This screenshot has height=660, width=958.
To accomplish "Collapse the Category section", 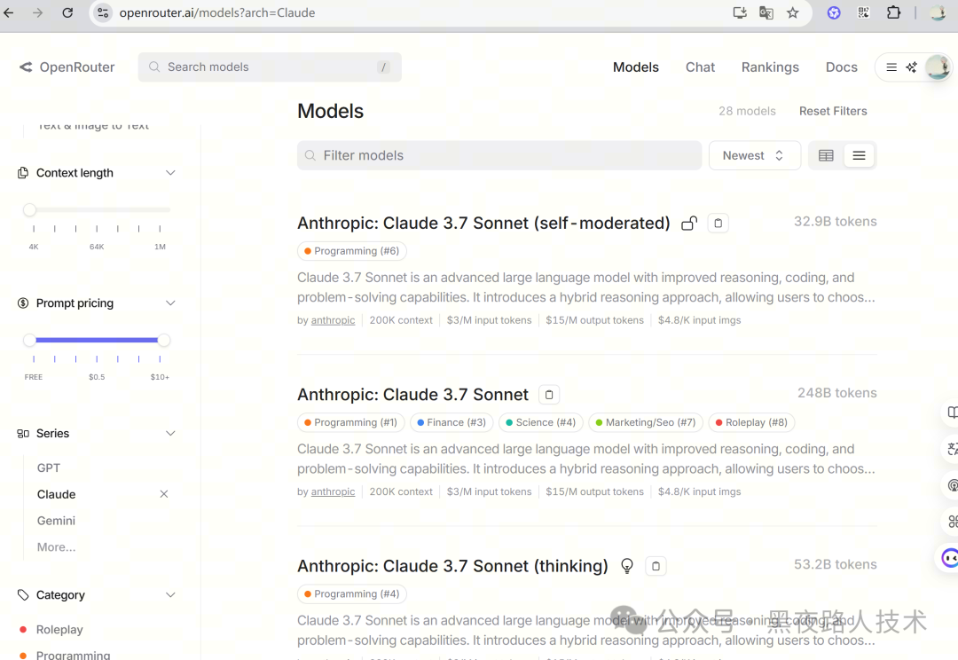I will [x=170, y=594].
